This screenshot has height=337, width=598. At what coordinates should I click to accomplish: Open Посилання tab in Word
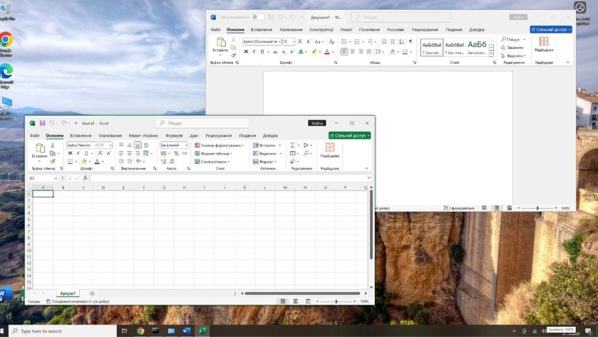(369, 30)
